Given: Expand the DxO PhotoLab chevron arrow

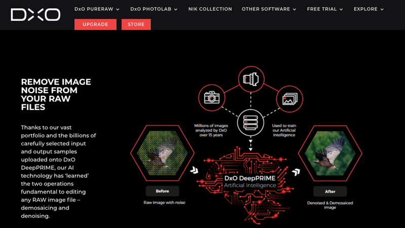Looking at the screenshot, I should click(x=176, y=9).
